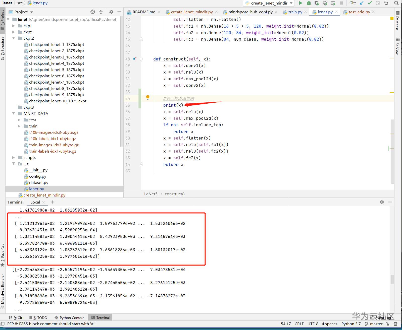Switch to create_lenet_mindir.py tab

tap(192, 12)
